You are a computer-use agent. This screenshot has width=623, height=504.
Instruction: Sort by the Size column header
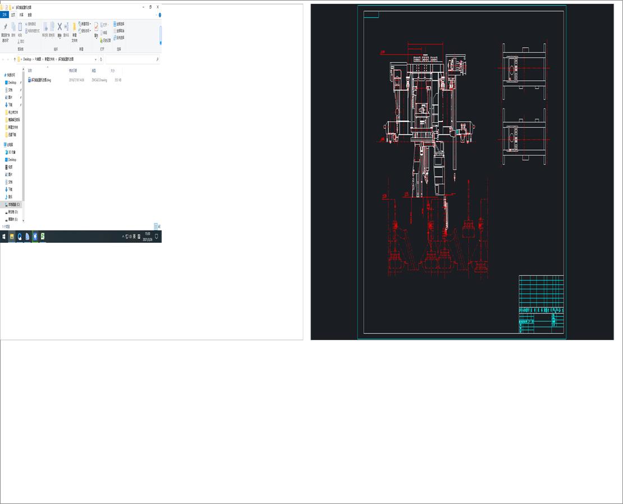(x=112, y=70)
